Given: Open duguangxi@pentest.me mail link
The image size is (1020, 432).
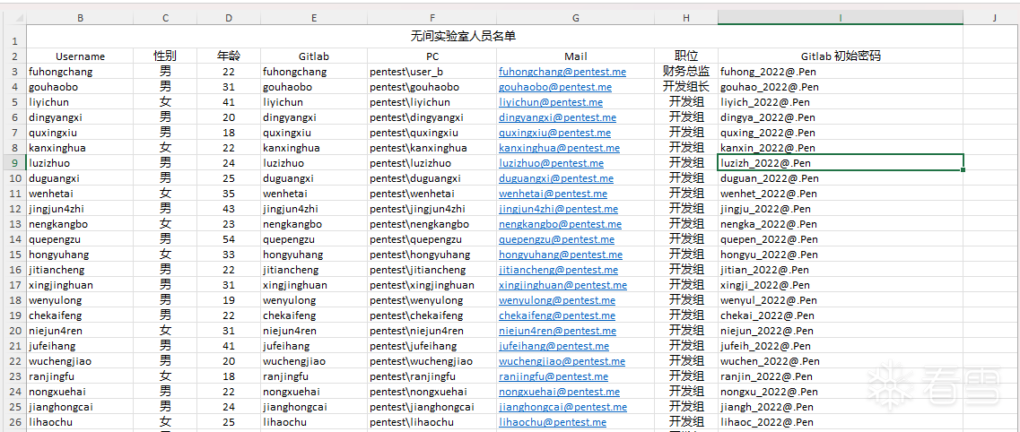Looking at the screenshot, I should click(556, 178).
